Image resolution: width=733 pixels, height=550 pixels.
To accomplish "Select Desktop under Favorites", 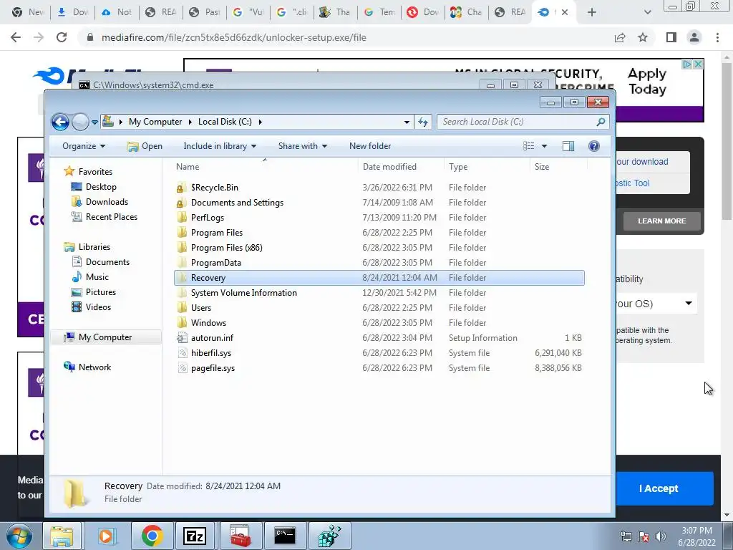I will click(x=94, y=187).
